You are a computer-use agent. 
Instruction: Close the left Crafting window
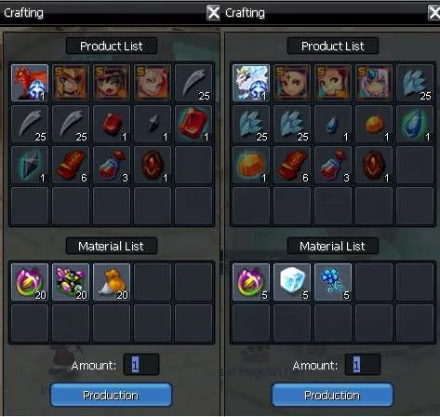[213, 13]
